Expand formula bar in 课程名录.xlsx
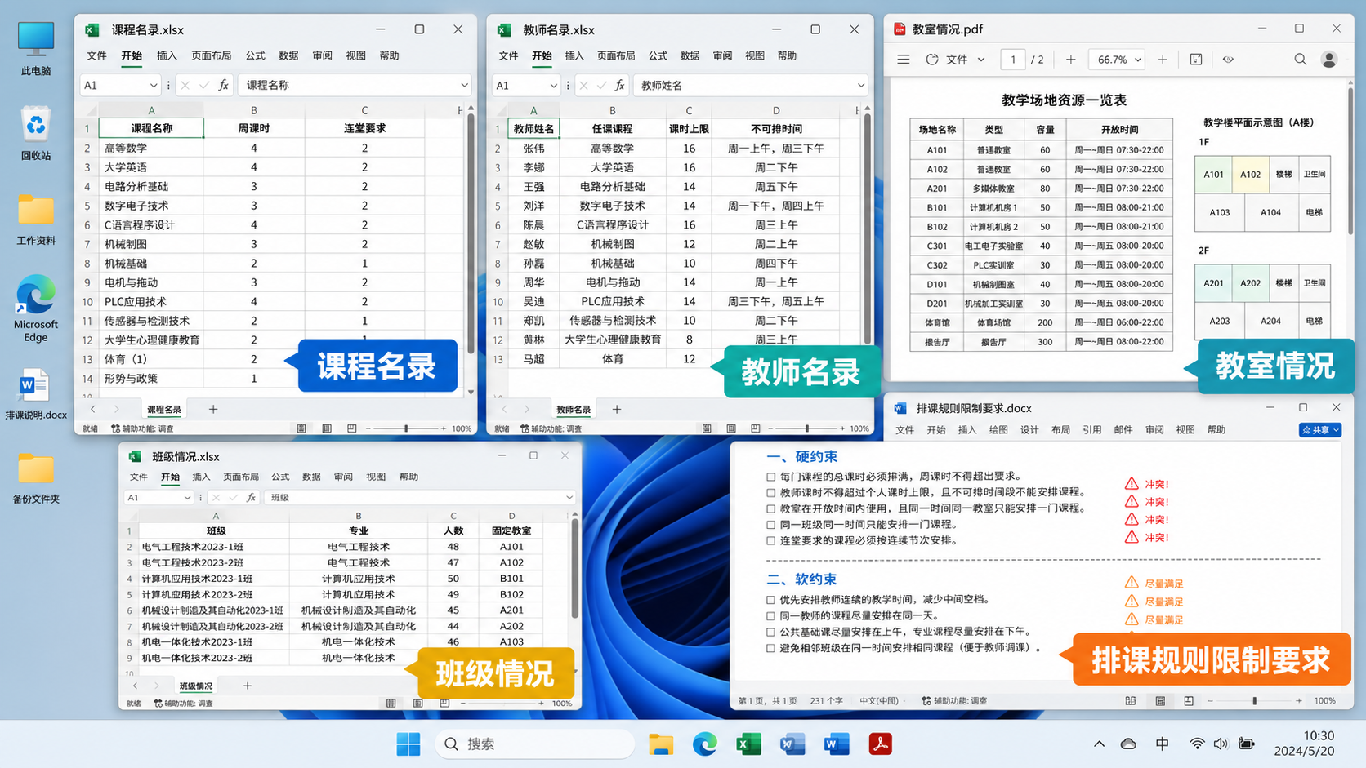This screenshot has height=768, width=1366. [464, 85]
